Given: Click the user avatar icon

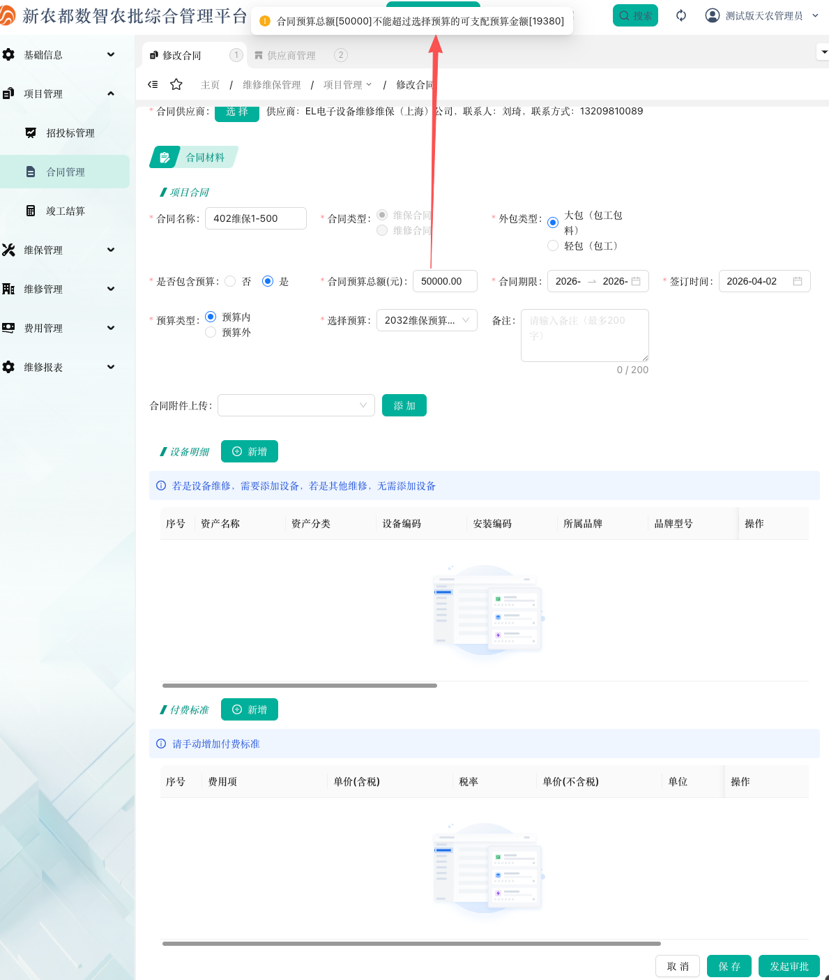Looking at the screenshot, I should 713,15.
